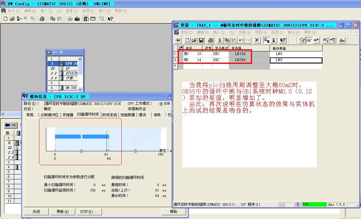Screen dimensions: 361x219
Task: Click Copy icon in HW Config toolbar
Action: (x=53, y=19)
